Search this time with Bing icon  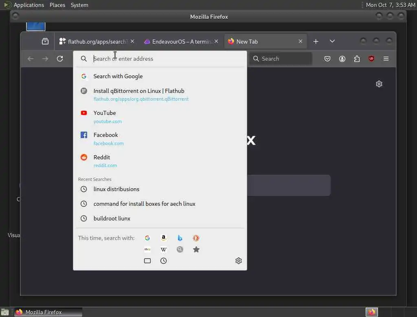pyautogui.click(x=180, y=238)
